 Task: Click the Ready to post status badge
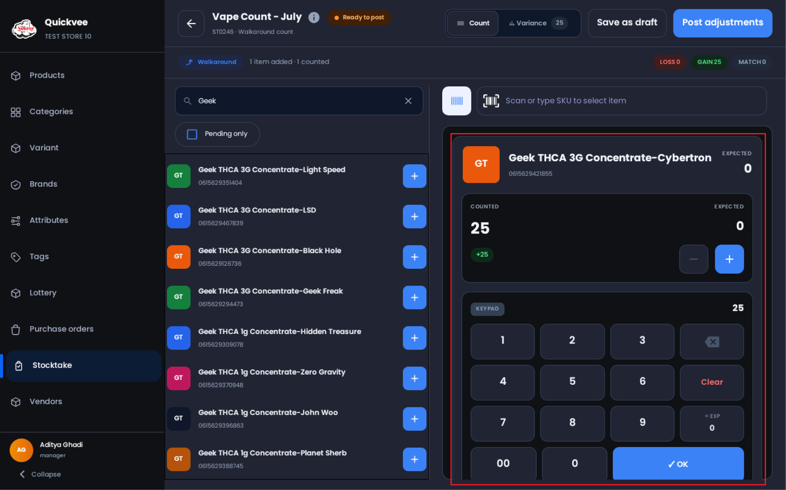point(359,17)
